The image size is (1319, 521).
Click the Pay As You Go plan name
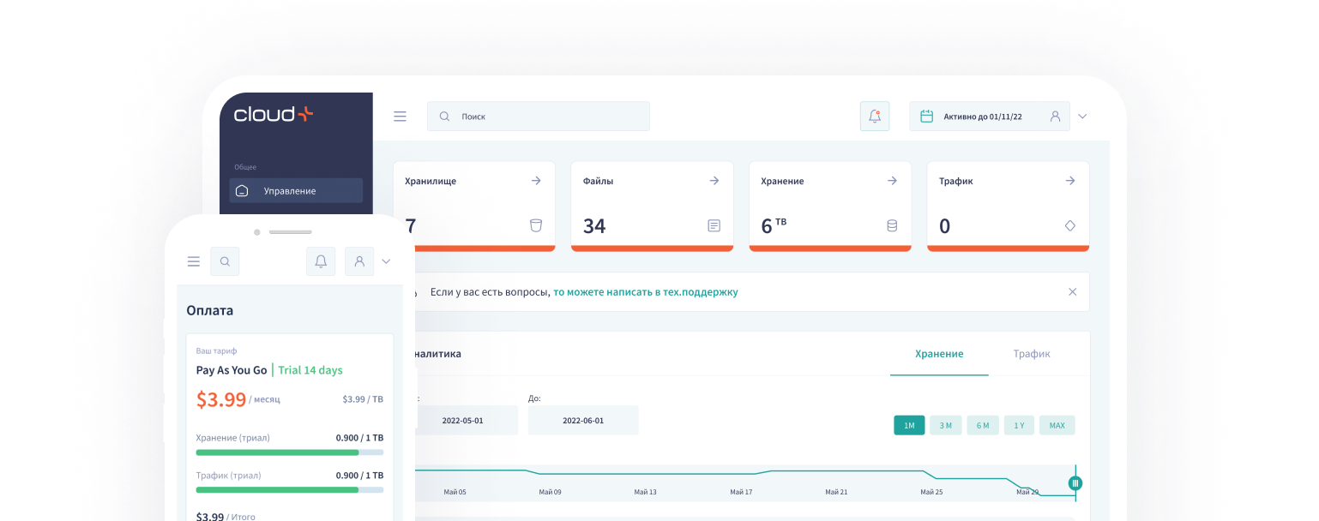tap(232, 370)
